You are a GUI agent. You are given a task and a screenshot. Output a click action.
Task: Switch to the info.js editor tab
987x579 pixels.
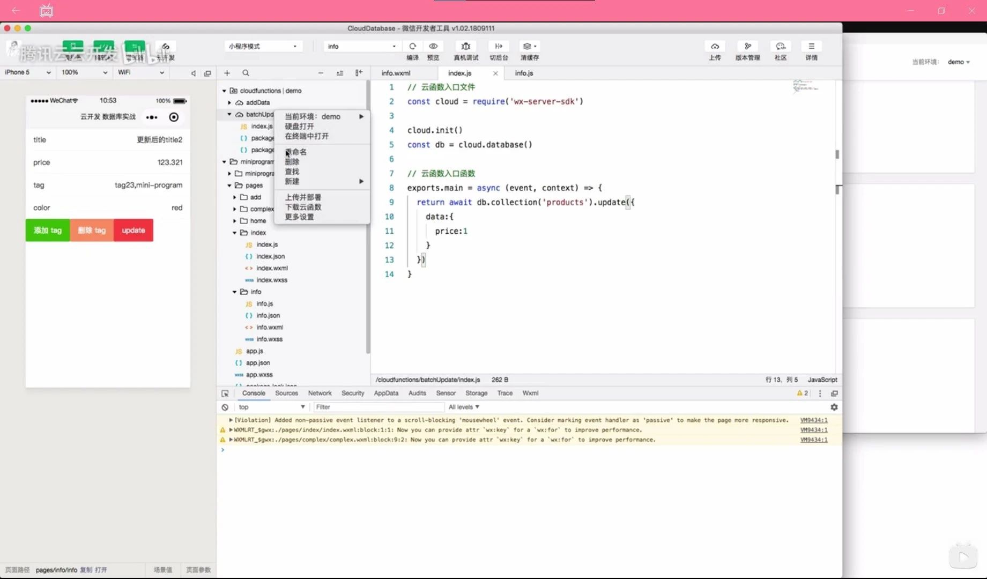[x=524, y=73]
